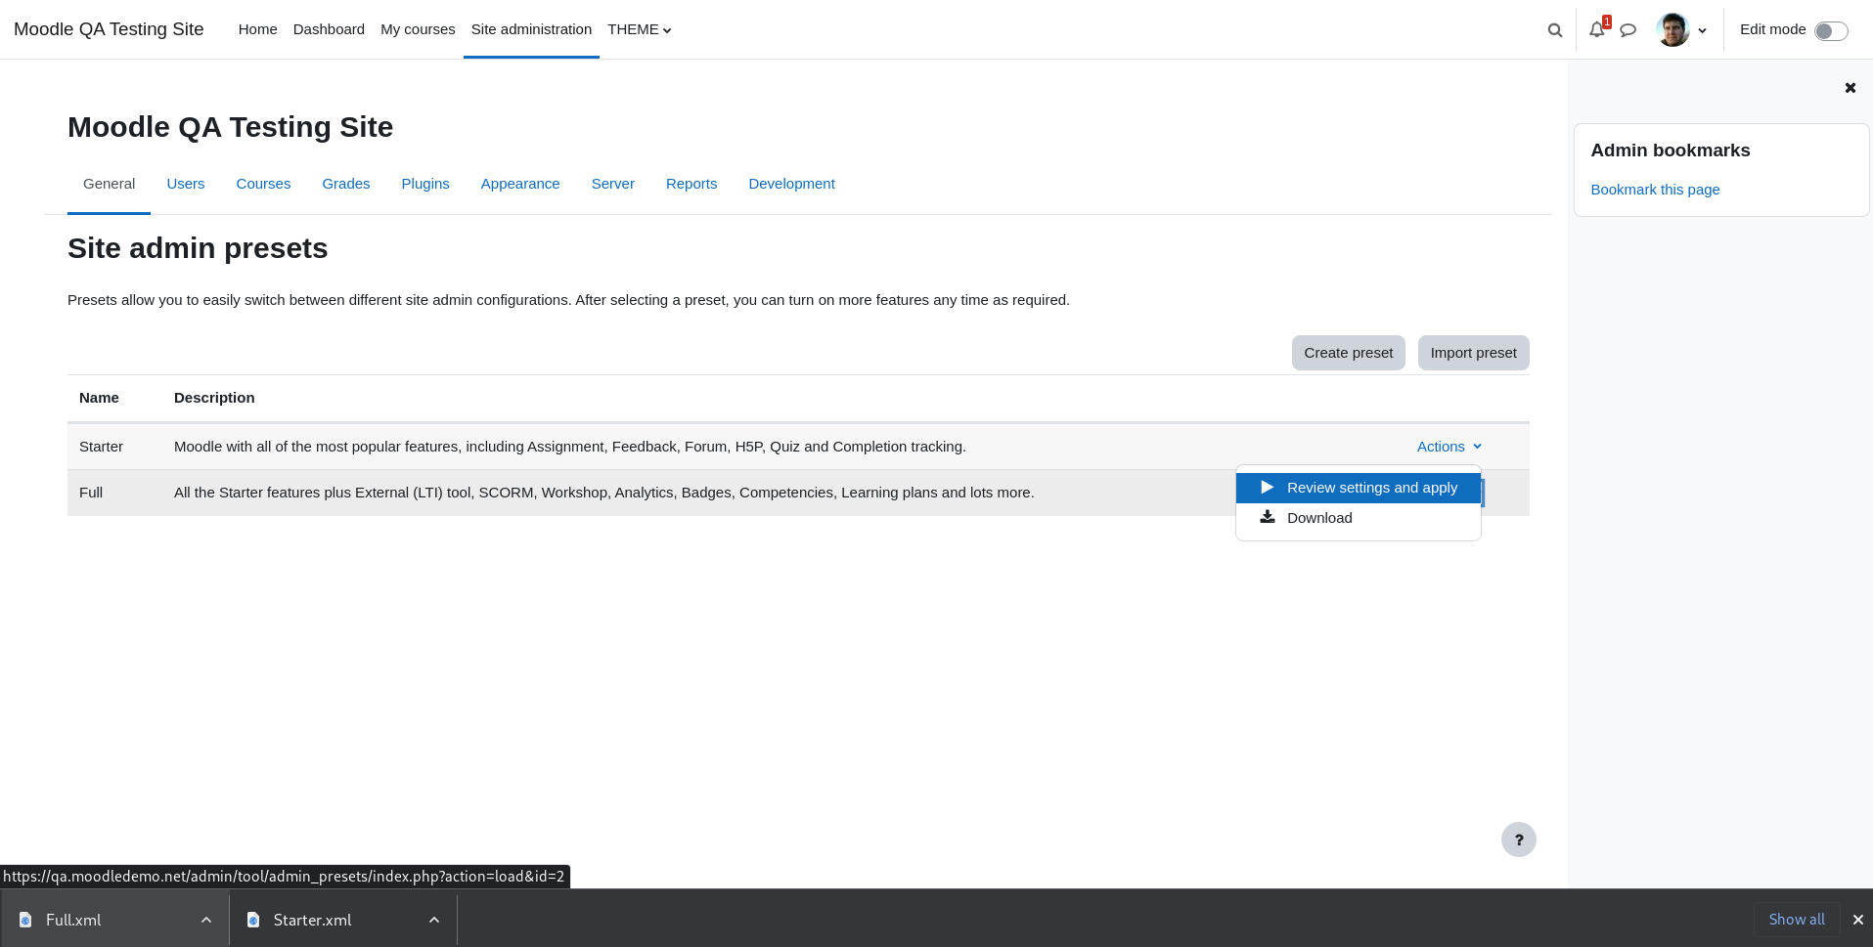This screenshot has height=947, width=1873.
Task: Close the downloads bar
Action: [1858, 920]
